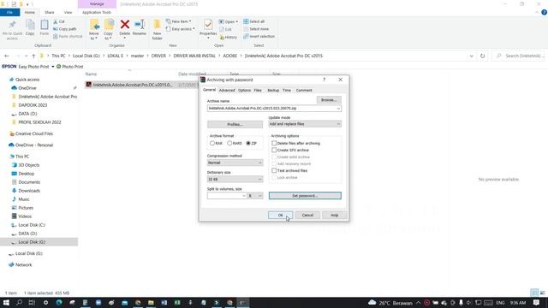The height and width of the screenshot is (308, 548).
Task: Select the RAR archive format radio
Action: [x=212, y=143]
